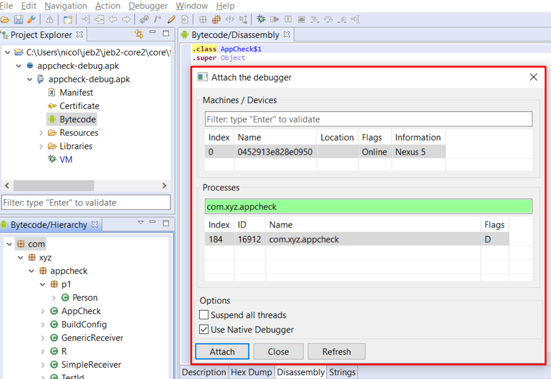Open the Help menu

(x=225, y=6)
